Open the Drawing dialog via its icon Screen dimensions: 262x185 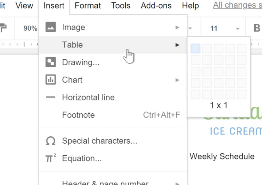[51, 62]
